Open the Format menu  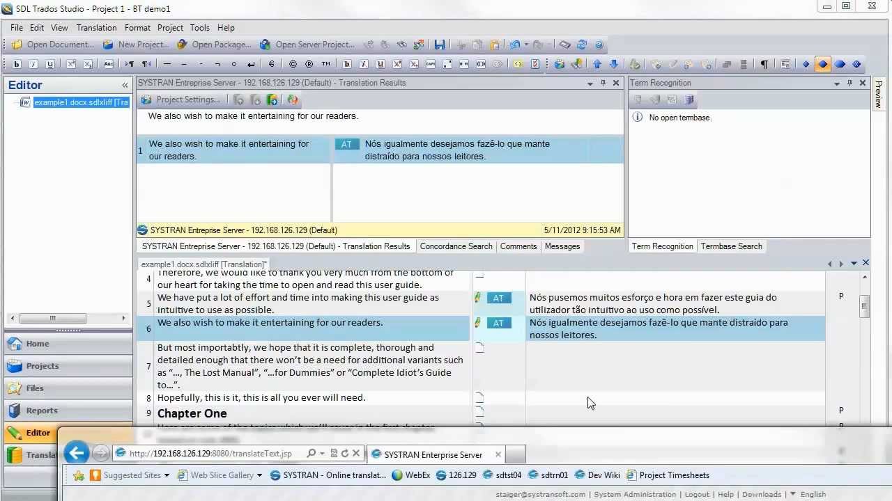pyautogui.click(x=137, y=28)
